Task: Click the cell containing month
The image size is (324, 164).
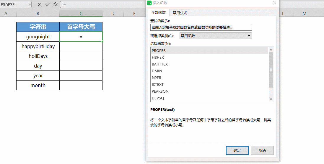Action: pos(38,85)
